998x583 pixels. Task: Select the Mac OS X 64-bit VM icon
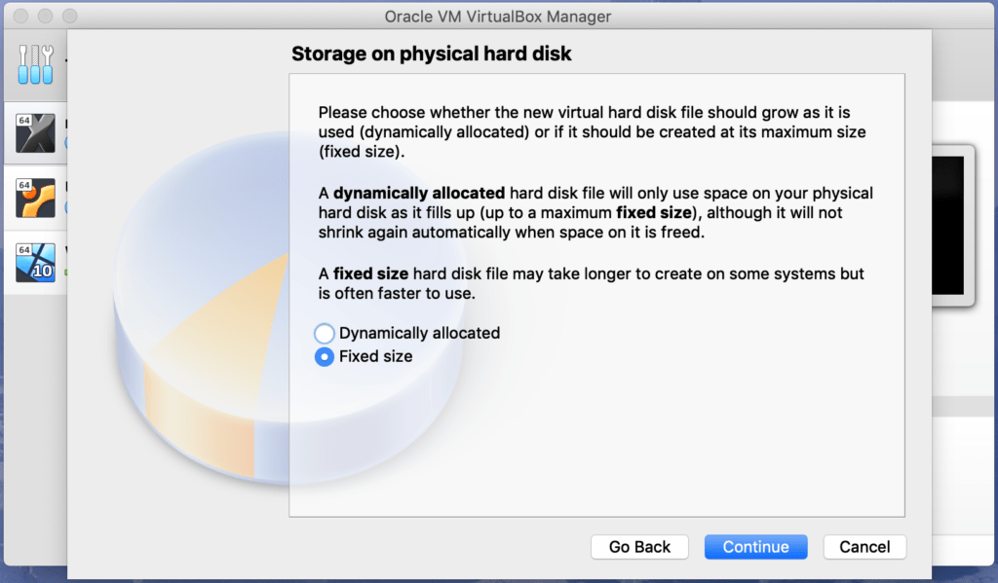click(36, 133)
